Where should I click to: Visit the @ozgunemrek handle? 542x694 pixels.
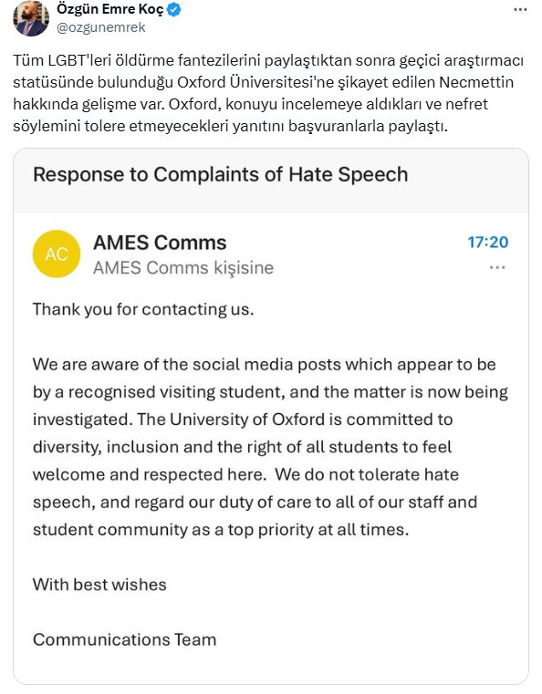click(101, 27)
